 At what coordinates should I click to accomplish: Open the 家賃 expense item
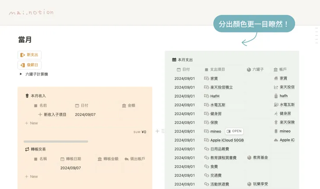[x=214, y=78]
